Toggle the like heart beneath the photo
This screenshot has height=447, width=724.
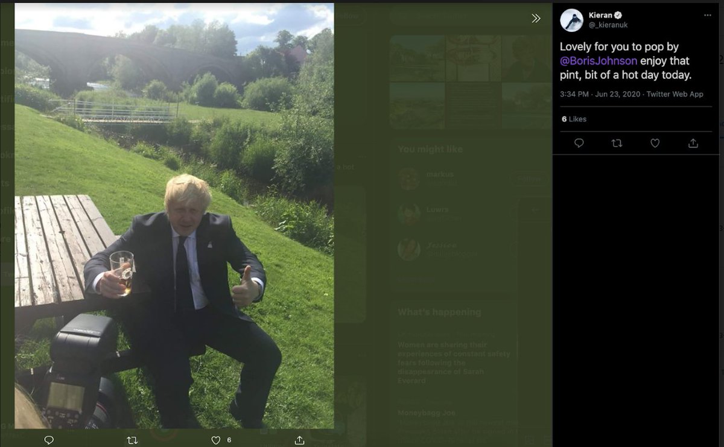tap(215, 440)
